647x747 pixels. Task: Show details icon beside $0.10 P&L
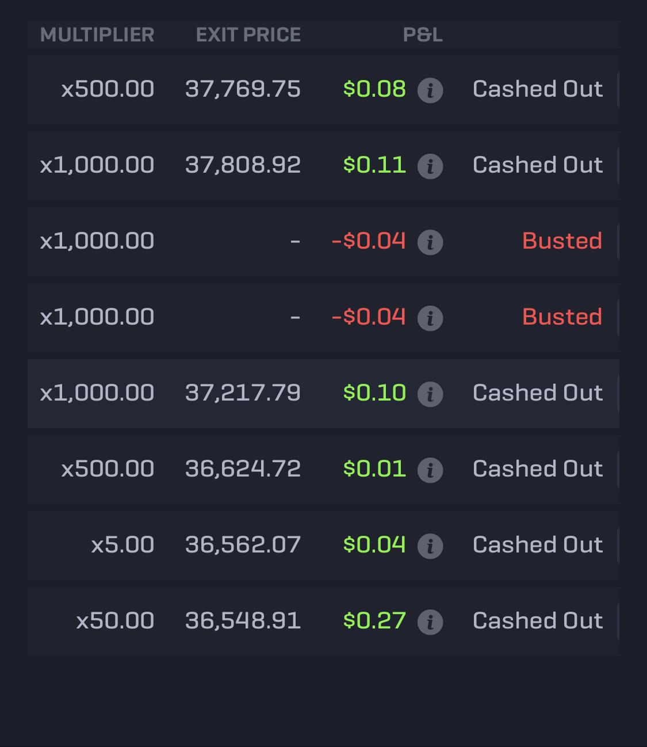pyautogui.click(x=430, y=394)
